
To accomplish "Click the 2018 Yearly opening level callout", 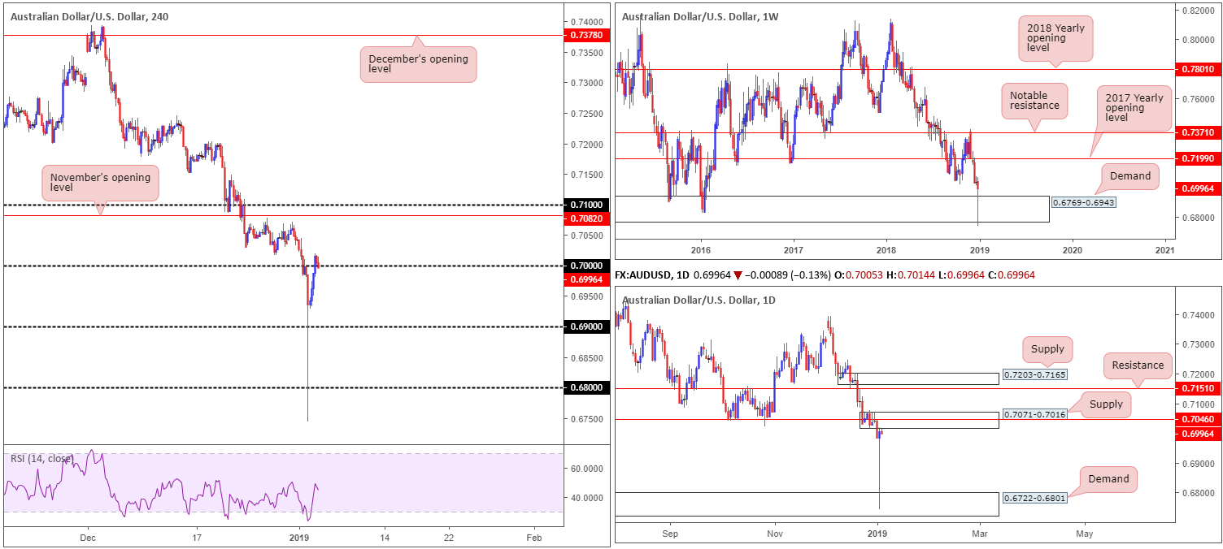I will (1055, 40).
